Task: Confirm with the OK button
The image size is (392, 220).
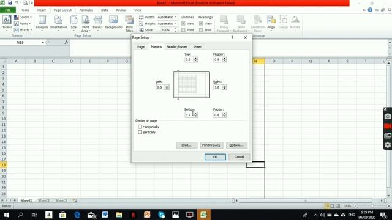Action: 215,157
